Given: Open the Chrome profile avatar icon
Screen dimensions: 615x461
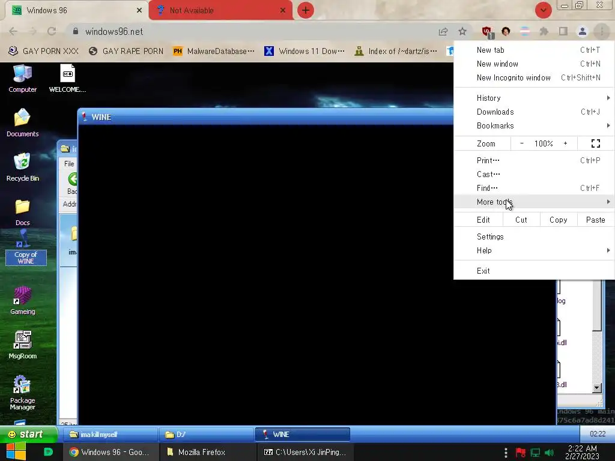Looking at the screenshot, I should (583, 31).
